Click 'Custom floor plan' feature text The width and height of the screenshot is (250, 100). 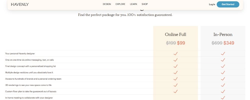[x=31, y=91]
